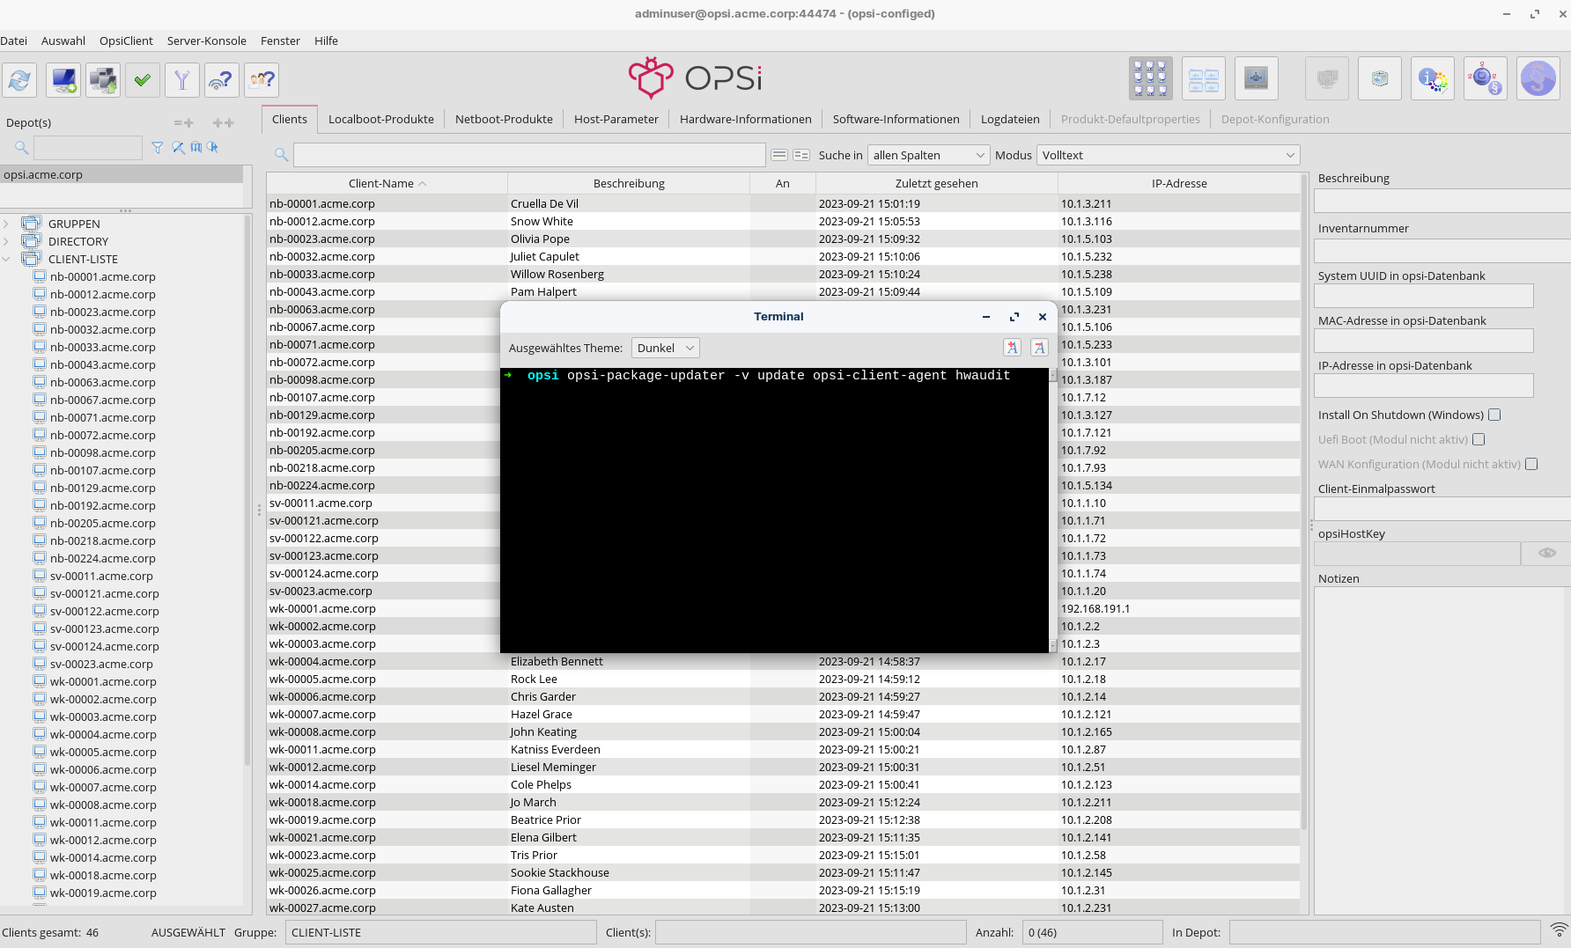This screenshot has height=948, width=1571.
Task: Click the user session info icon
Action: click(262, 81)
